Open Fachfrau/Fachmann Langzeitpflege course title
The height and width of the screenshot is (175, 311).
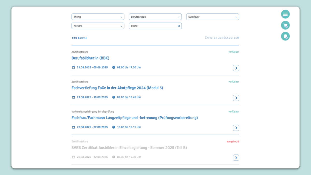tap(135, 118)
